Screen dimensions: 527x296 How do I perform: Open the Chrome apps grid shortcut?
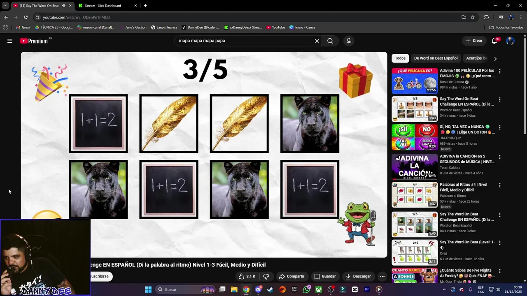pos(5,28)
